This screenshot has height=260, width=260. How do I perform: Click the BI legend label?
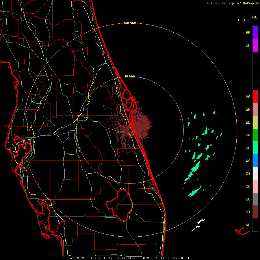click(248, 212)
